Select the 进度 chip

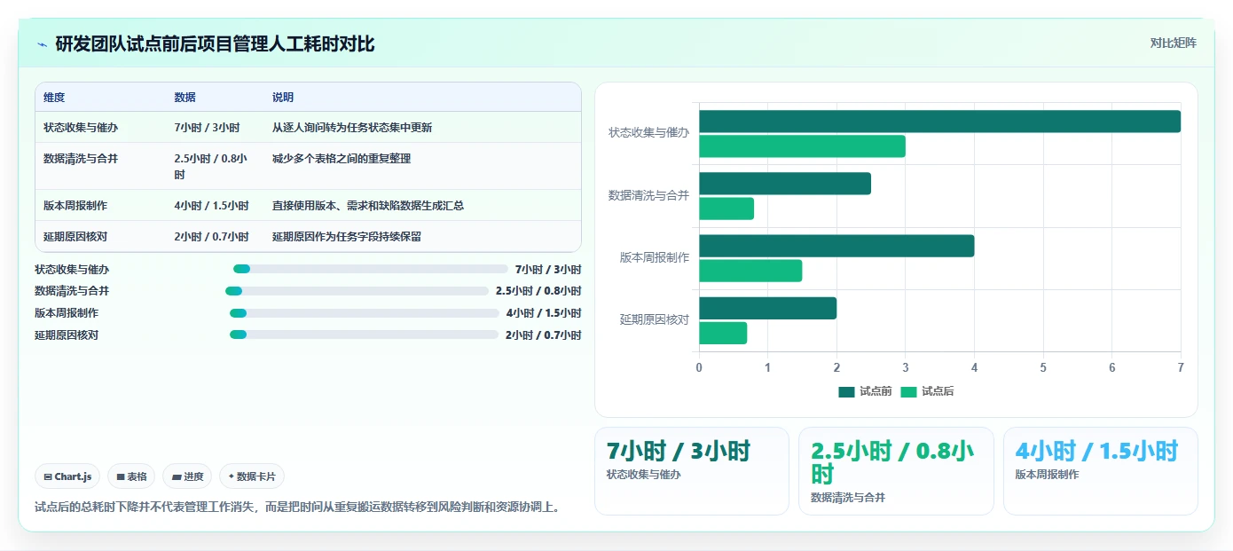[187, 476]
